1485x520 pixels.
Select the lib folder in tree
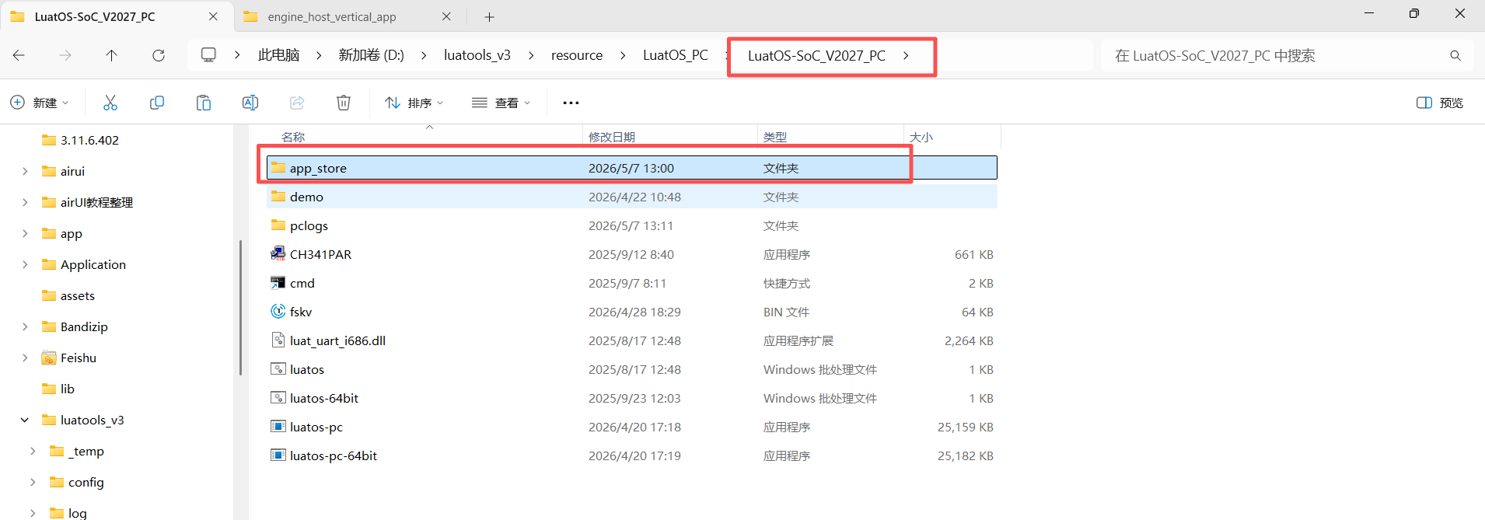(x=68, y=389)
